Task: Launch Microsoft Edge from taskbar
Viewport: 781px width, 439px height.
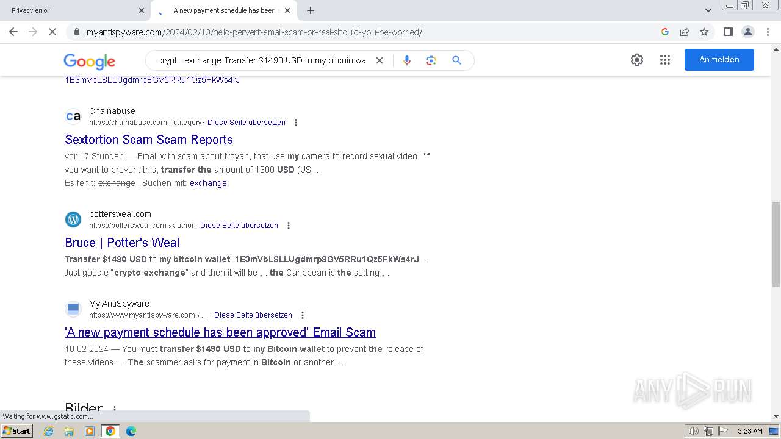Action: [131, 431]
